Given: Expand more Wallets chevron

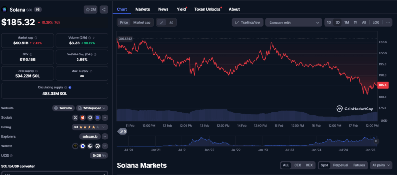Looking at the screenshot, I should [105, 146].
